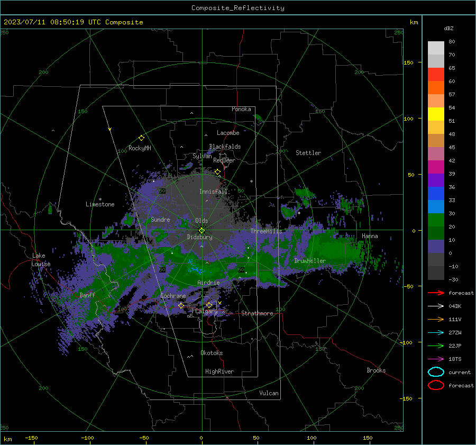Click the Composite_Reflectivity title

click(x=238, y=8)
